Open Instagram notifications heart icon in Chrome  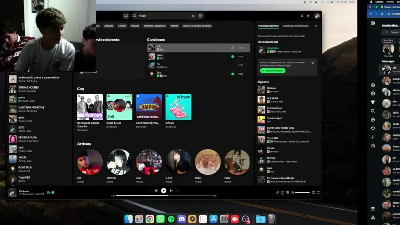pyautogui.click(x=373, y=128)
